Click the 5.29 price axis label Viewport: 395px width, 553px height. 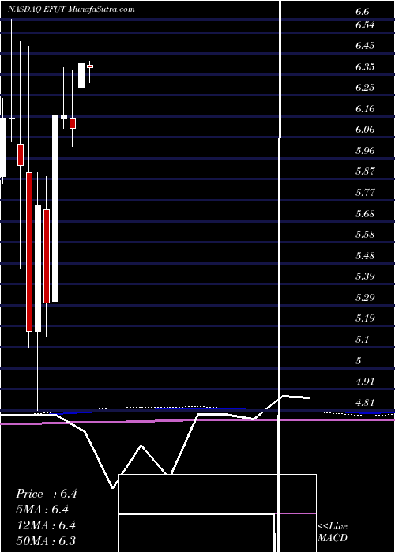coord(365,297)
